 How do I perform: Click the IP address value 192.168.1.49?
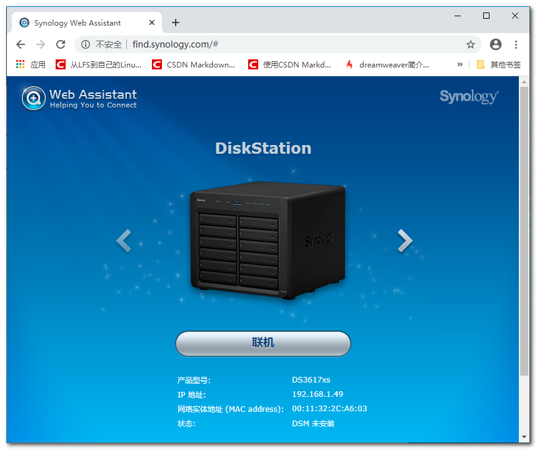[x=318, y=394]
